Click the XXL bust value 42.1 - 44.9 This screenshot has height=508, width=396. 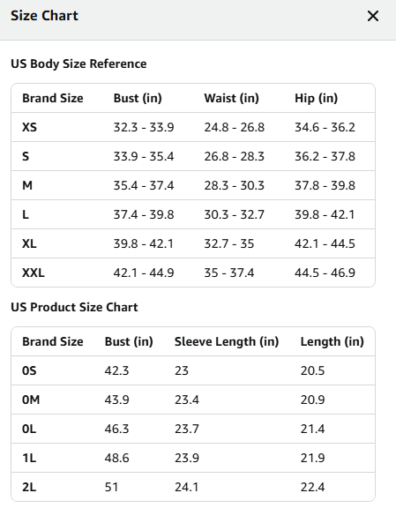pos(144,273)
